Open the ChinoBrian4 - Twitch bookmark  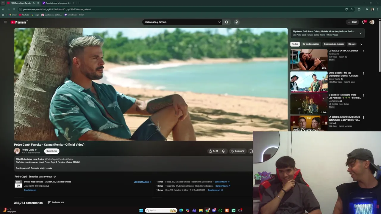click(x=74, y=15)
